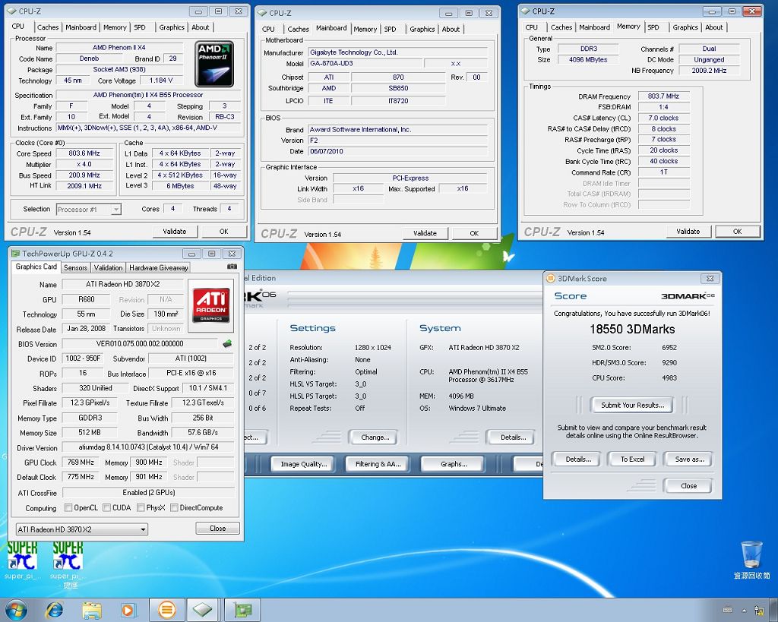Click the AMD Phenom II logo in CPU-Z
The image size is (778, 622).
(x=213, y=64)
